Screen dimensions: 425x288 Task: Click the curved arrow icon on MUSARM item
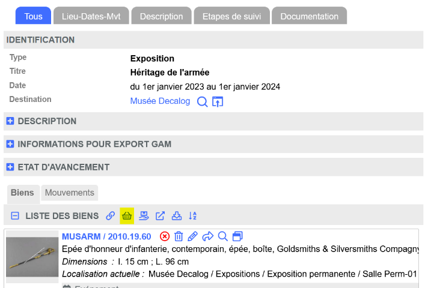(208, 236)
